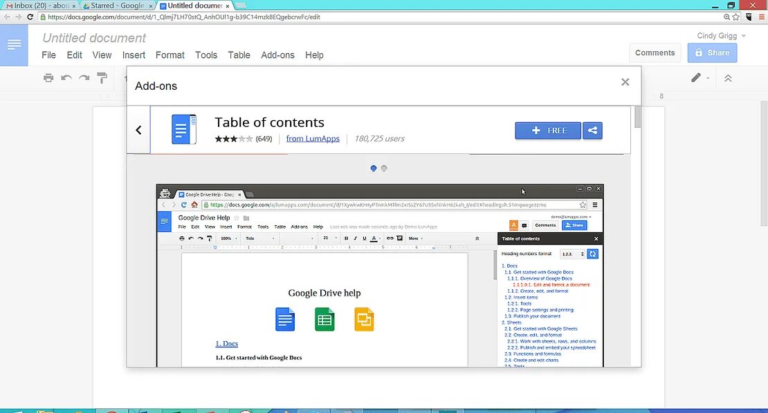Click the Table of contents add-on icon
The image size is (768, 413).
(x=183, y=129)
